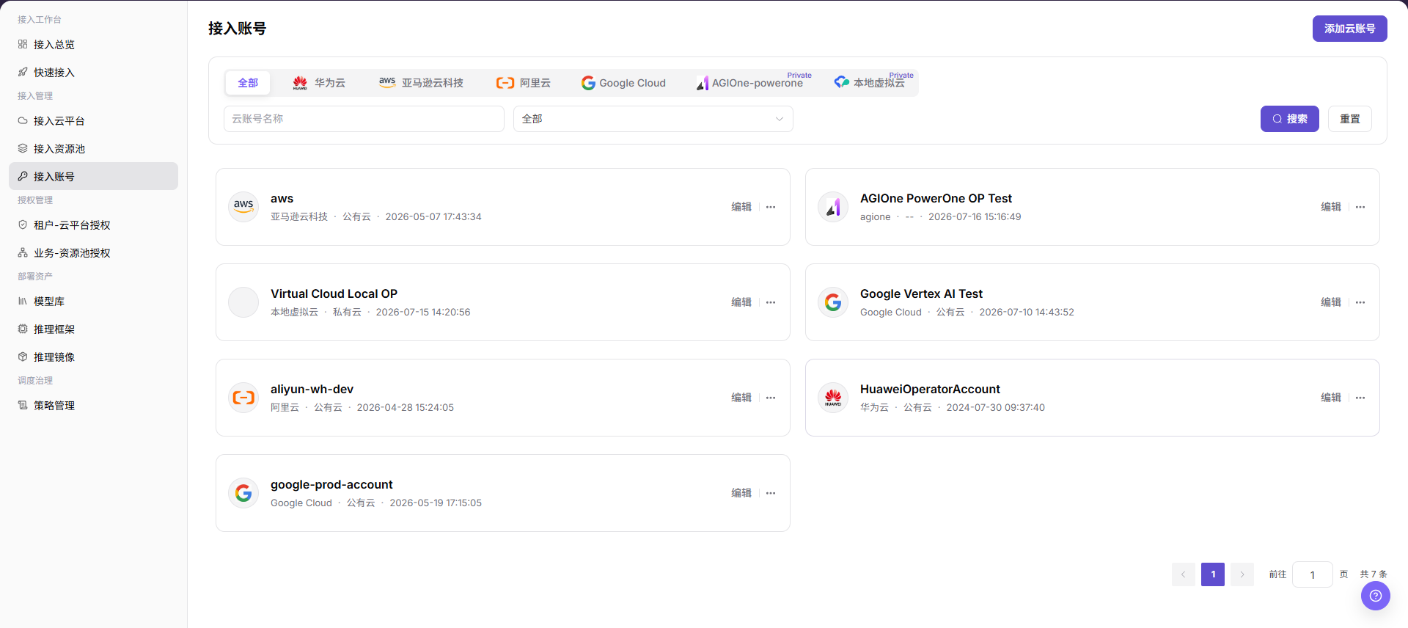Click the 接入资源池 layers icon in sidebar
Viewport: 1408px width, 628px height.
pos(23,148)
